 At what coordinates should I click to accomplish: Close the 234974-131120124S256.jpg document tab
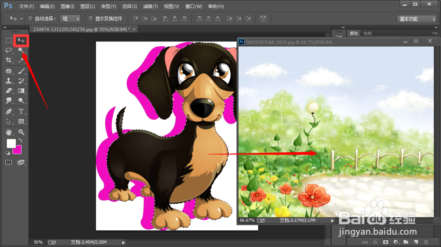(x=134, y=29)
